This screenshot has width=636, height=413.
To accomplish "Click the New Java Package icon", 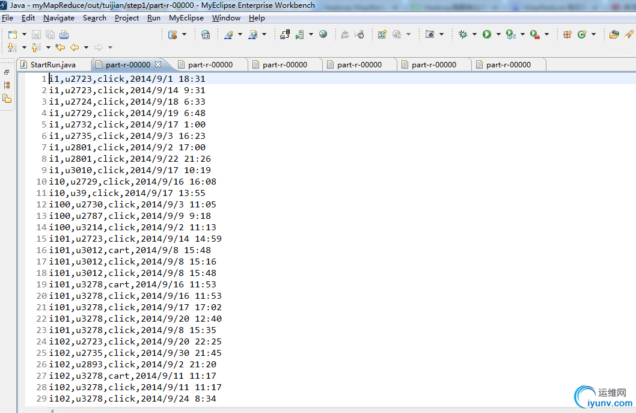I will coord(567,34).
